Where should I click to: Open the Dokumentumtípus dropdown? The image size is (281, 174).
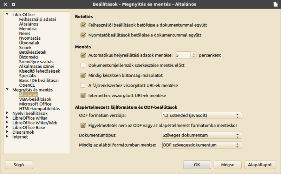click(202, 135)
